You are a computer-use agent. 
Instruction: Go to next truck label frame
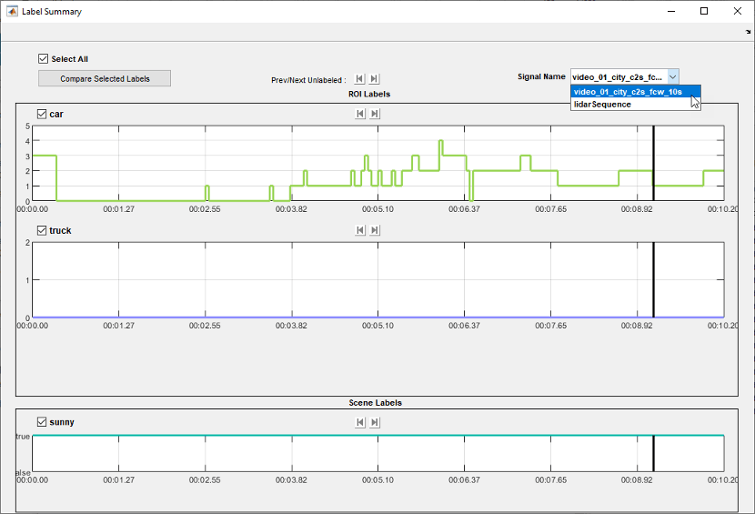coord(375,230)
